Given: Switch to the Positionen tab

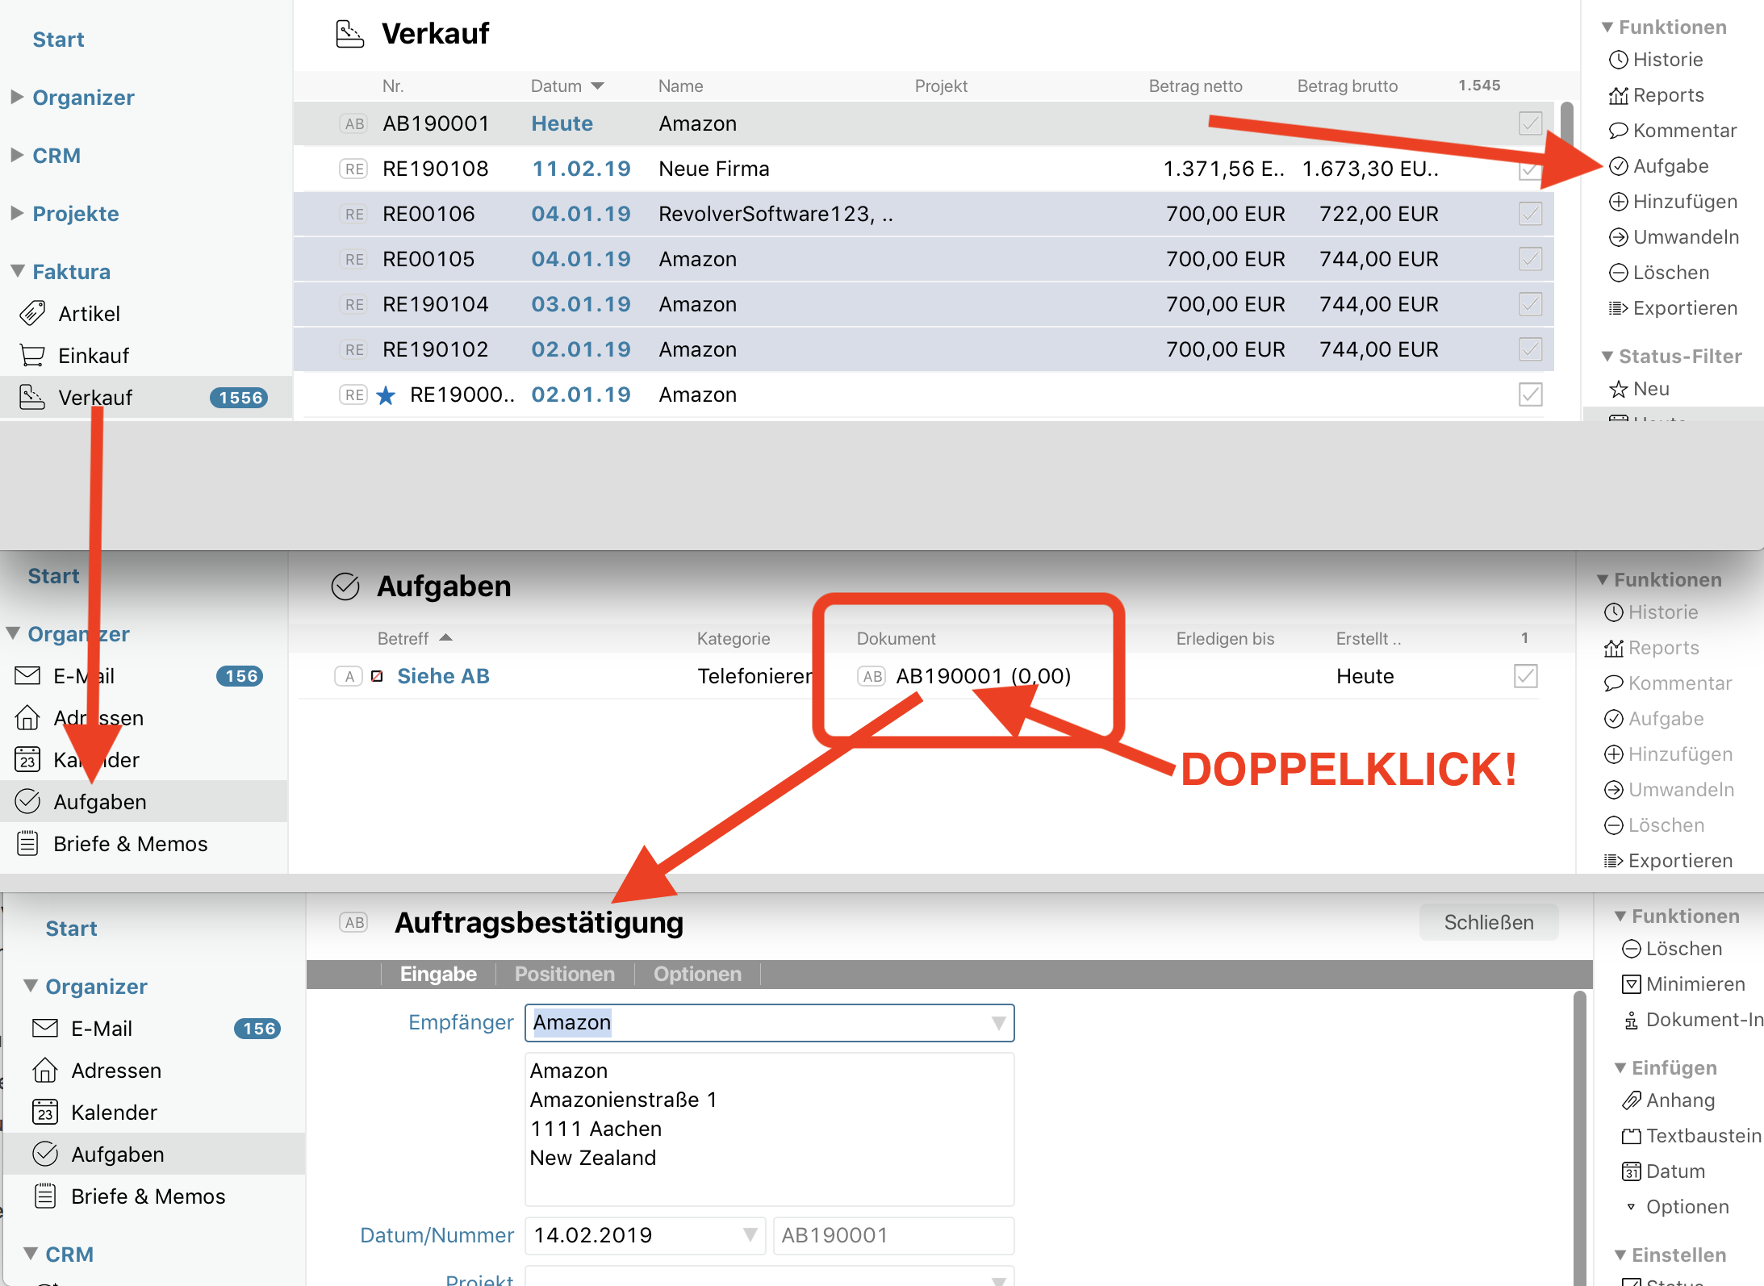Looking at the screenshot, I should coord(564,974).
